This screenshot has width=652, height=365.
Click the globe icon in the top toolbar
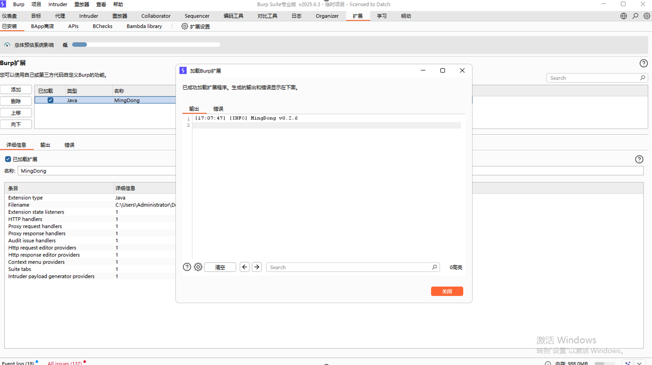[623, 16]
